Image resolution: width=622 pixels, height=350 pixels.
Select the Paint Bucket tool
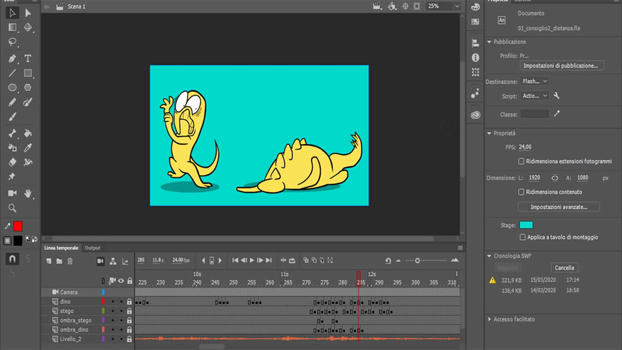point(28,133)
